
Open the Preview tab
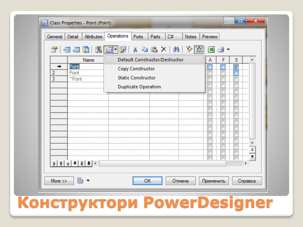click(x=210, y=37)
